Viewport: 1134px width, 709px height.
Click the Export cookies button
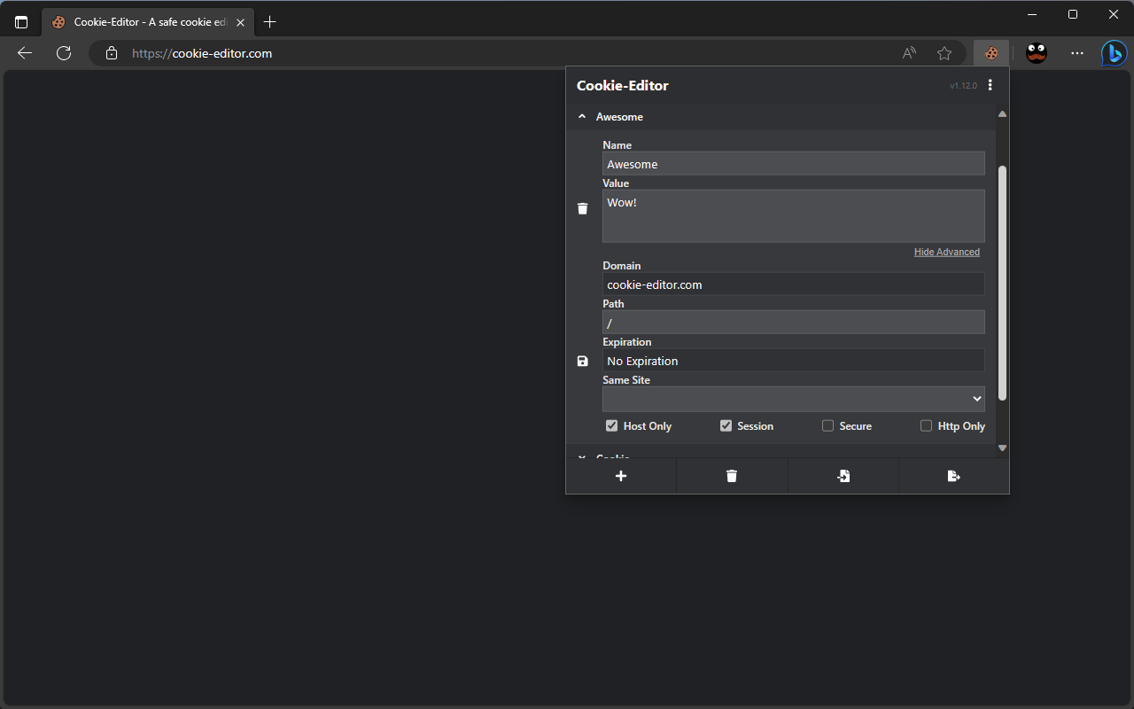[953, 476]
